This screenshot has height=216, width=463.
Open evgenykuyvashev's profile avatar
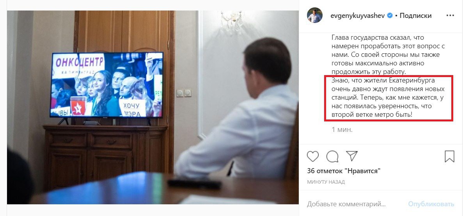pos(314,15)
